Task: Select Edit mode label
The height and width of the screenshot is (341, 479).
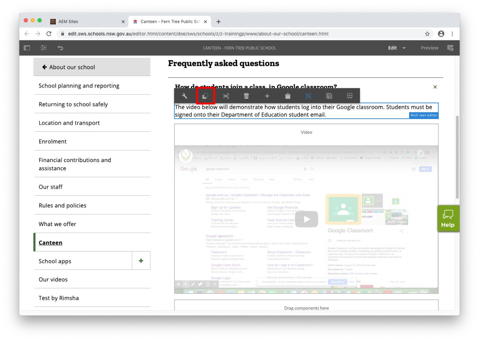Action: (x=392, y=48)
